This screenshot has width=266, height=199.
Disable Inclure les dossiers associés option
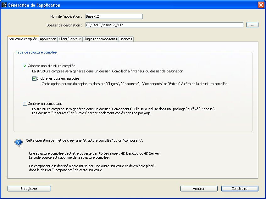tap(35, 79)
